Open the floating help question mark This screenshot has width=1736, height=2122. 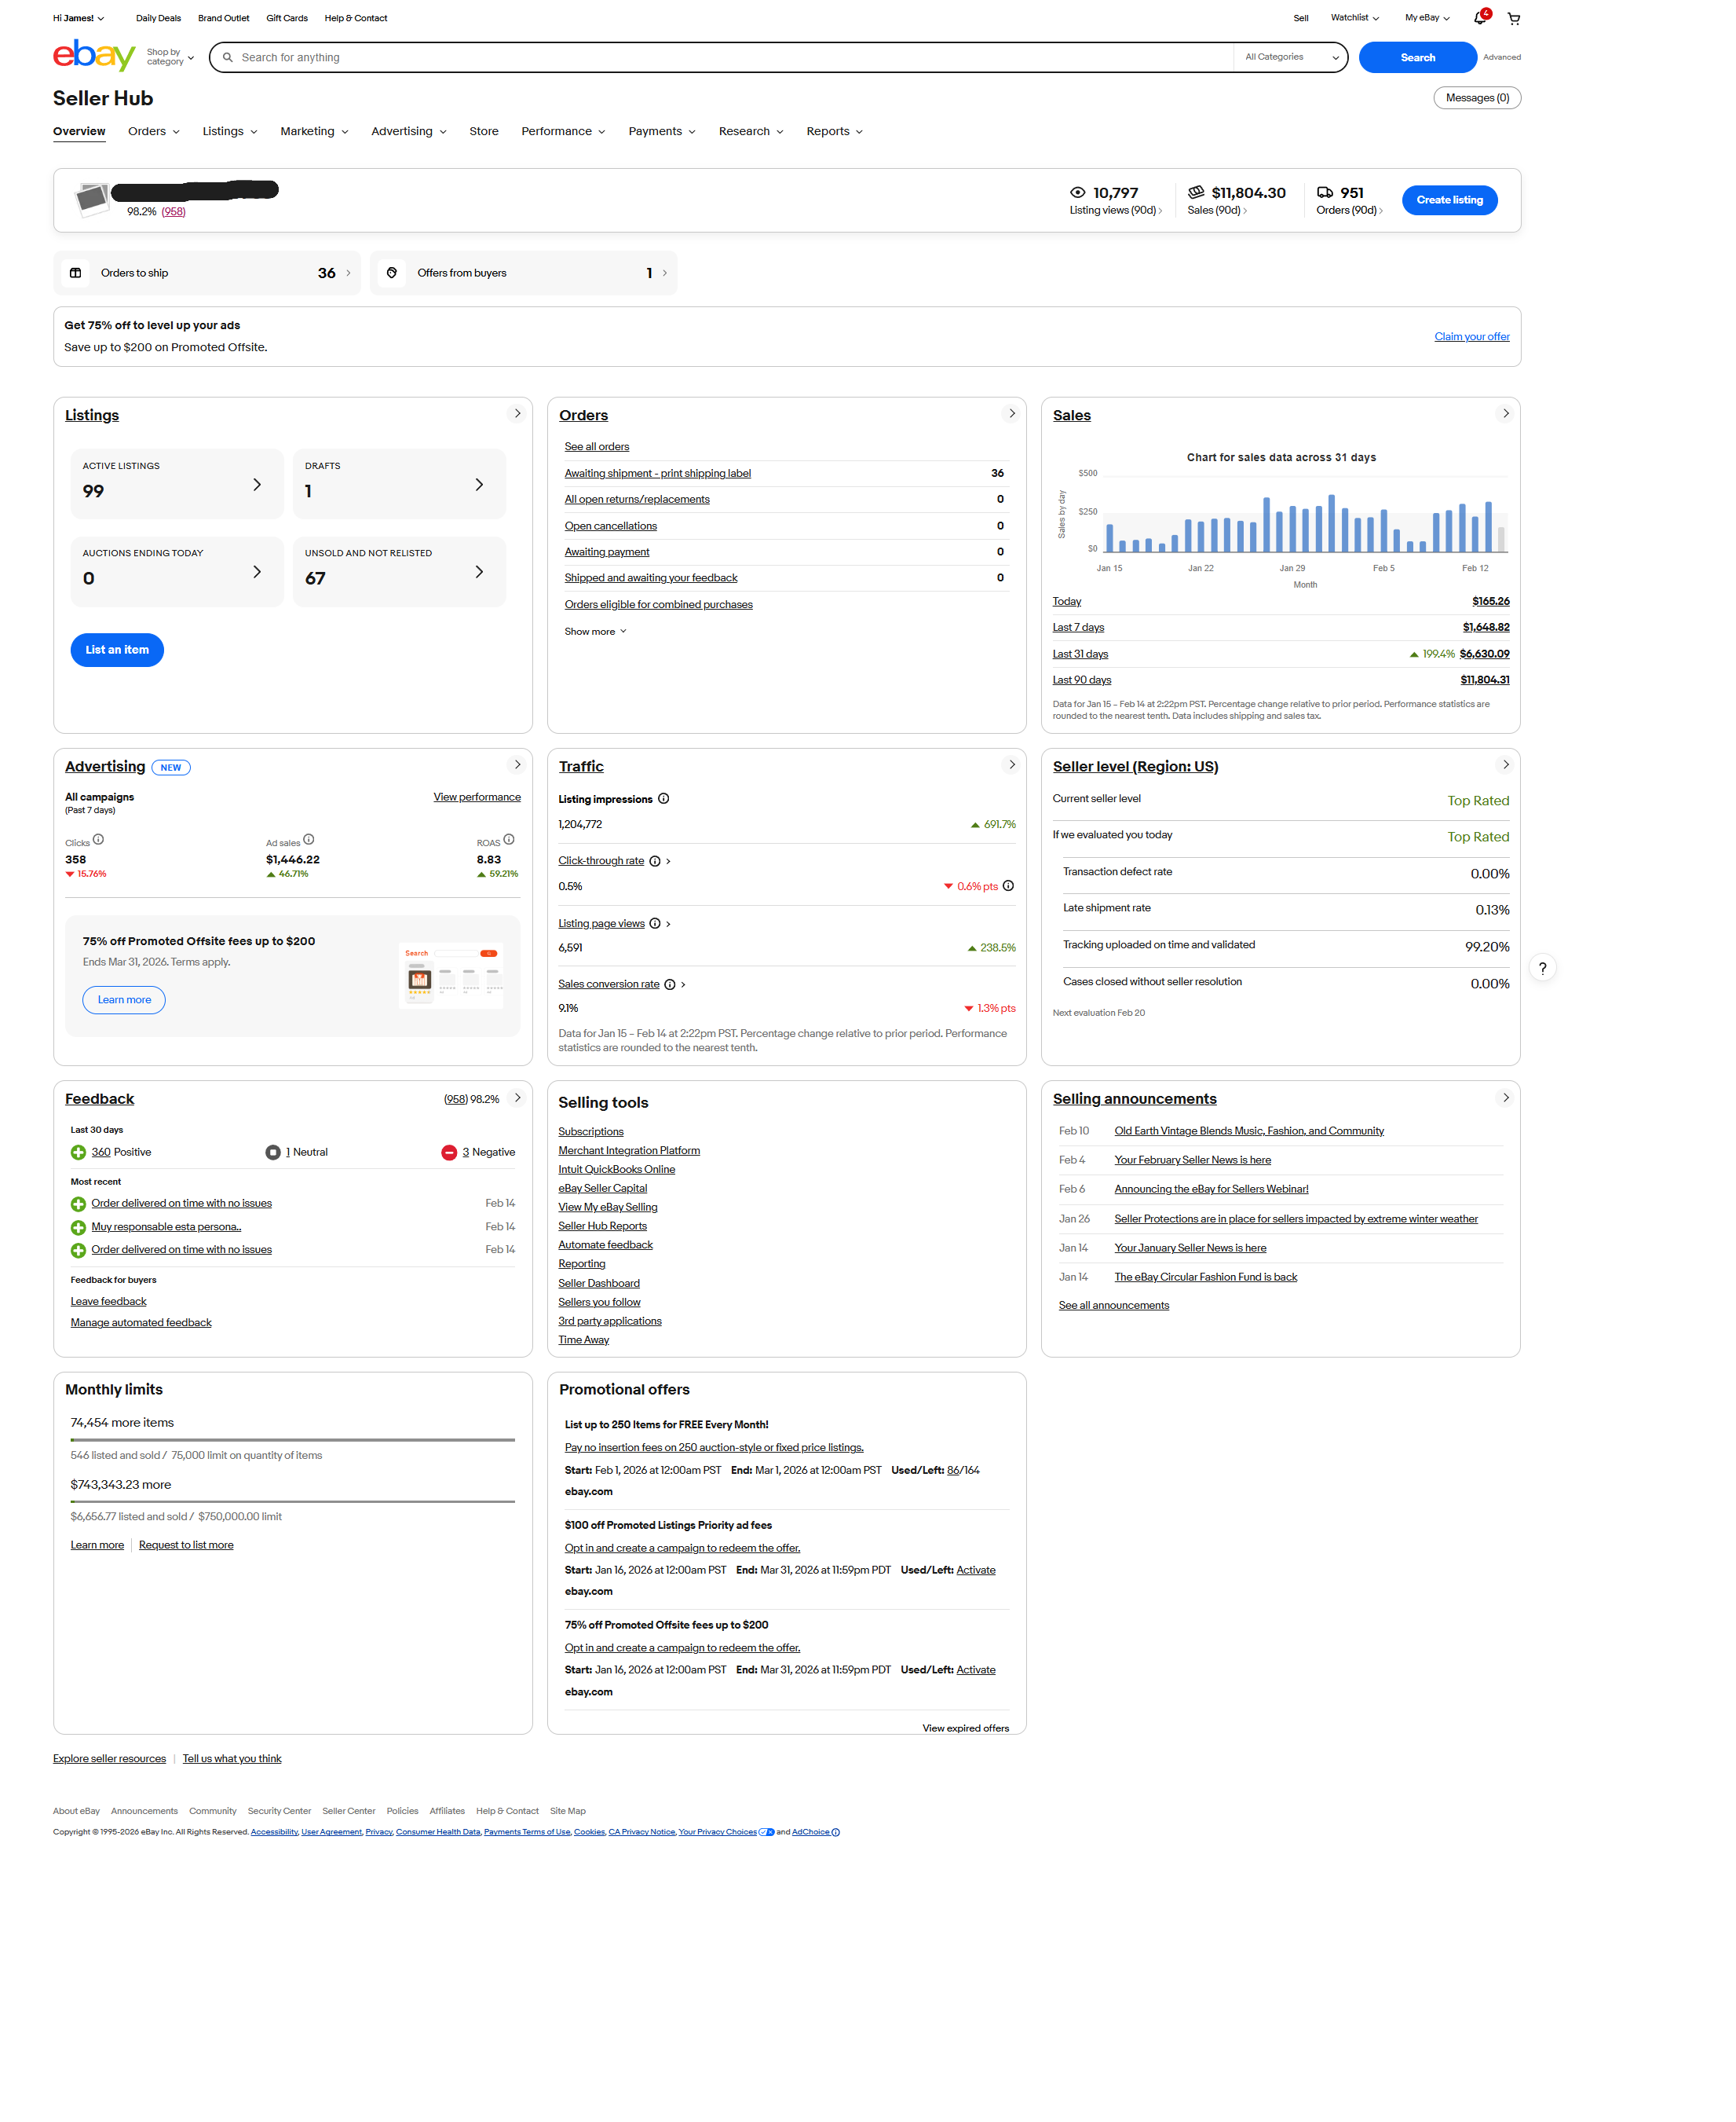[1543, 967]
